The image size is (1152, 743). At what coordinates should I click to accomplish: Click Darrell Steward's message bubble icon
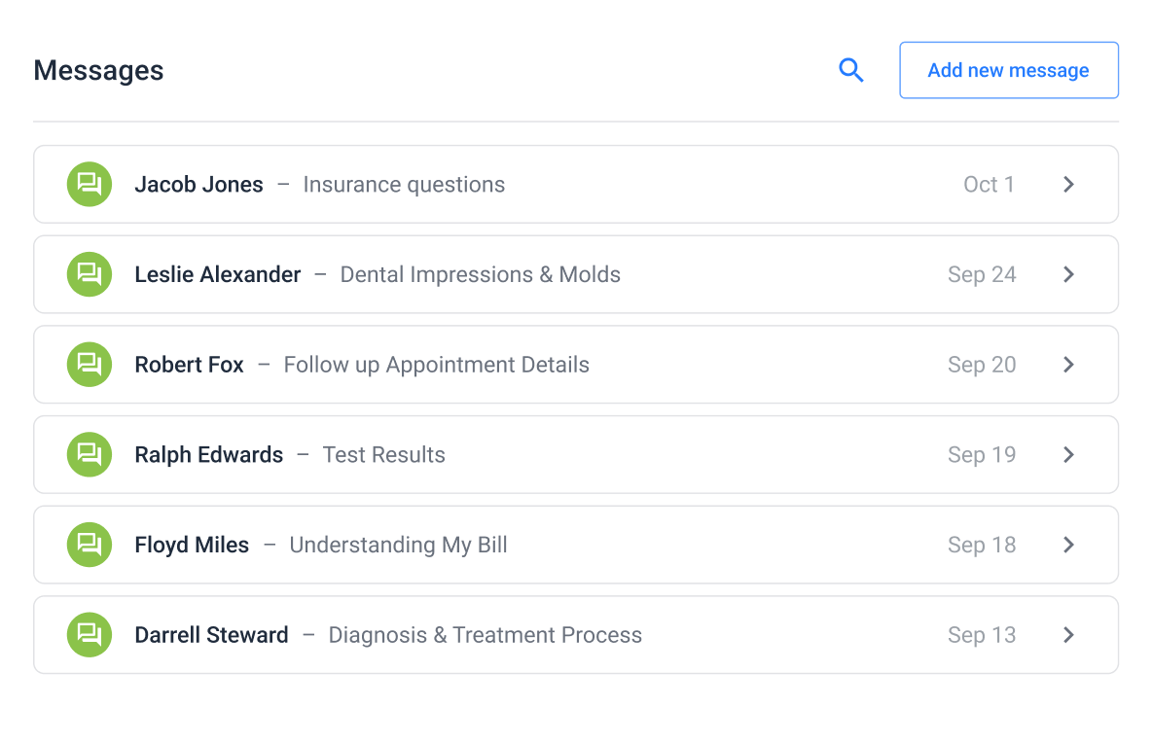(x=90, y=635)
